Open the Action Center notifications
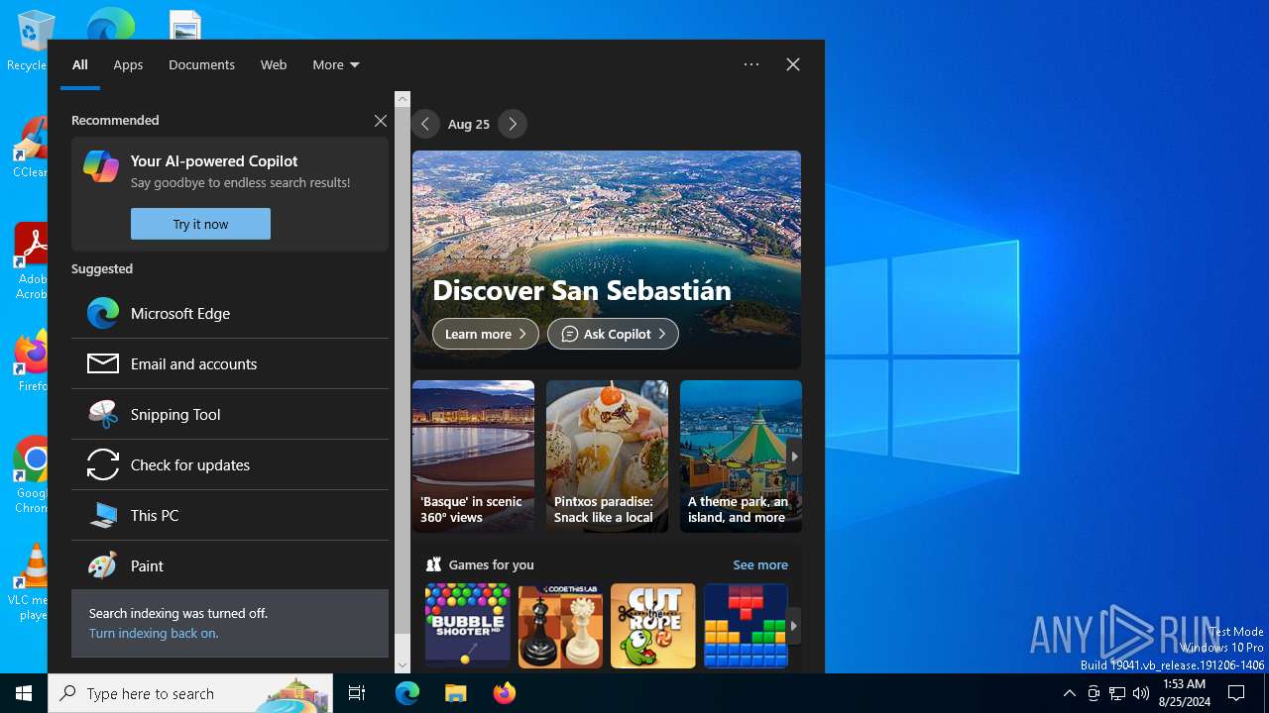This screenshot has height=713, width=1269. tap(1236, 693)
